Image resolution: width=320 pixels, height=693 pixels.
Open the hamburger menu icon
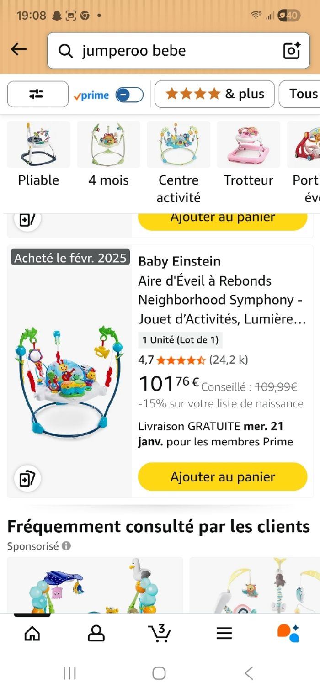point(224,633)
